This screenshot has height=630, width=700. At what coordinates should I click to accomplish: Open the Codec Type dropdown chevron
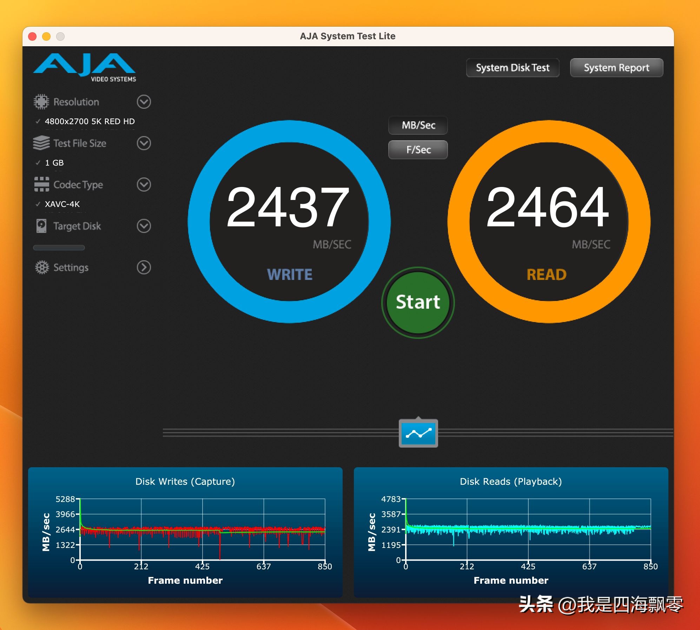tap(144, 185)
